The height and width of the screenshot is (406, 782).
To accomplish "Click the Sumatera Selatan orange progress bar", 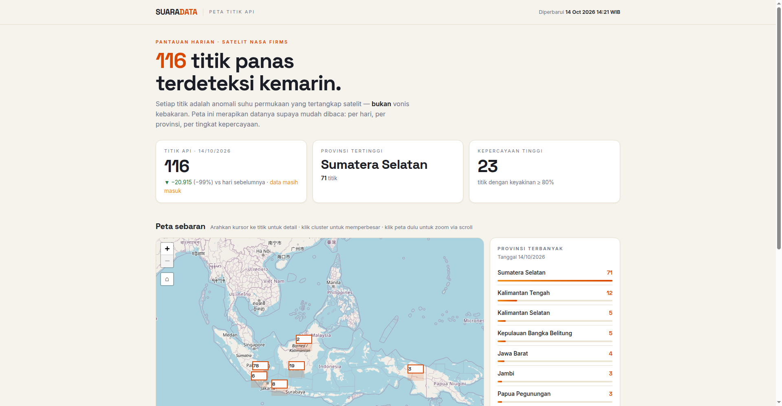I will click(555, 281).
